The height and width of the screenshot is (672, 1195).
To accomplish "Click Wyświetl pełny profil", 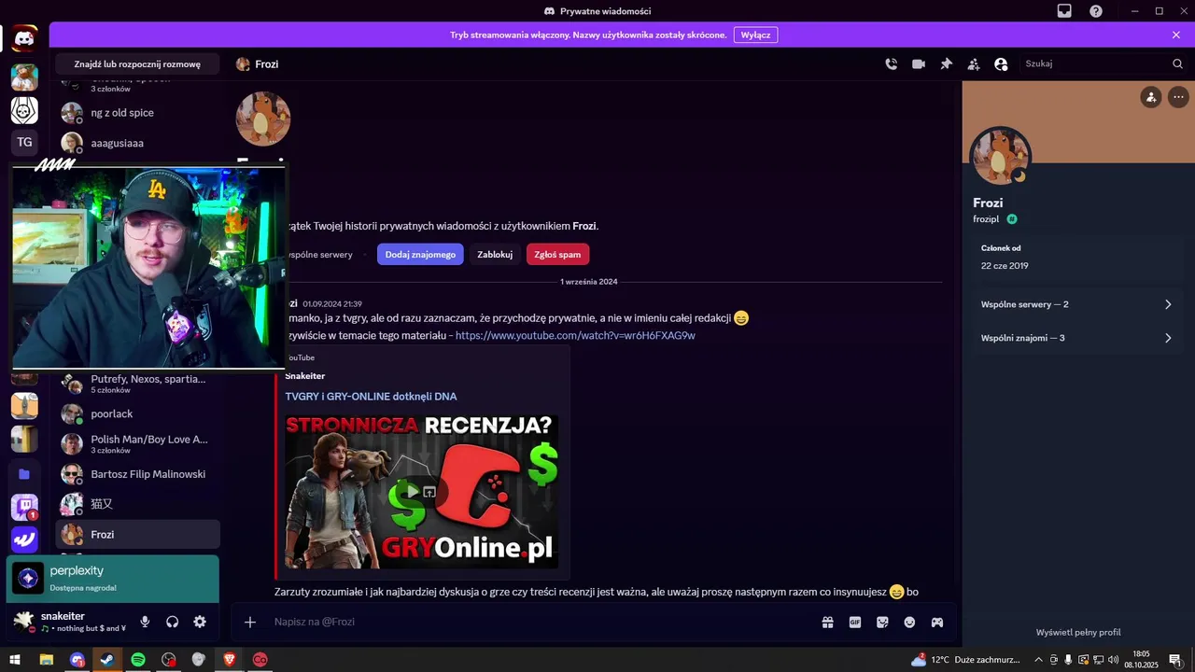I will pyautogui.click(x=1078, y=632).
